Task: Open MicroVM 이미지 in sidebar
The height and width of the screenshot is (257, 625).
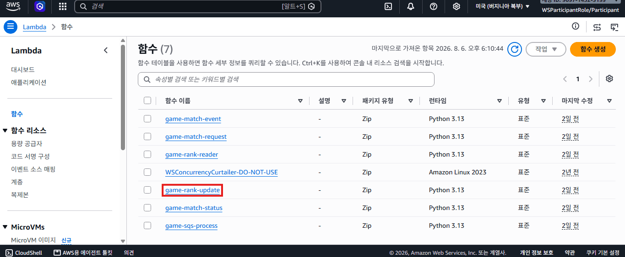Action: point(33,240)
